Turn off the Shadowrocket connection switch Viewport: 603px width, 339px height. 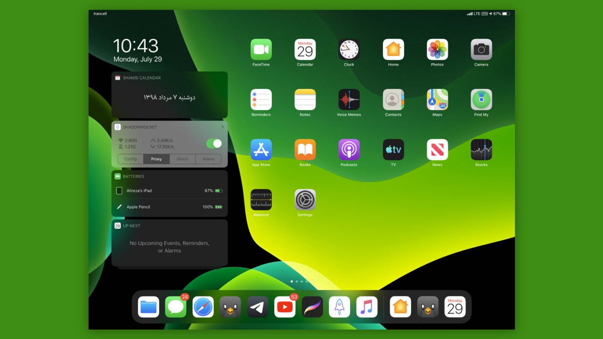(214, 144)
